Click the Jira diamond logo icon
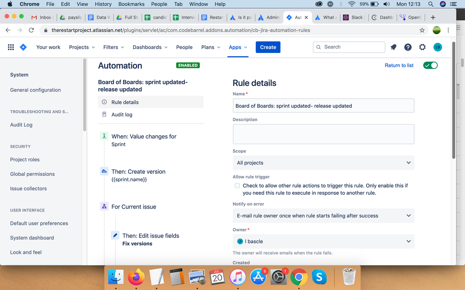 pos(23,47)
